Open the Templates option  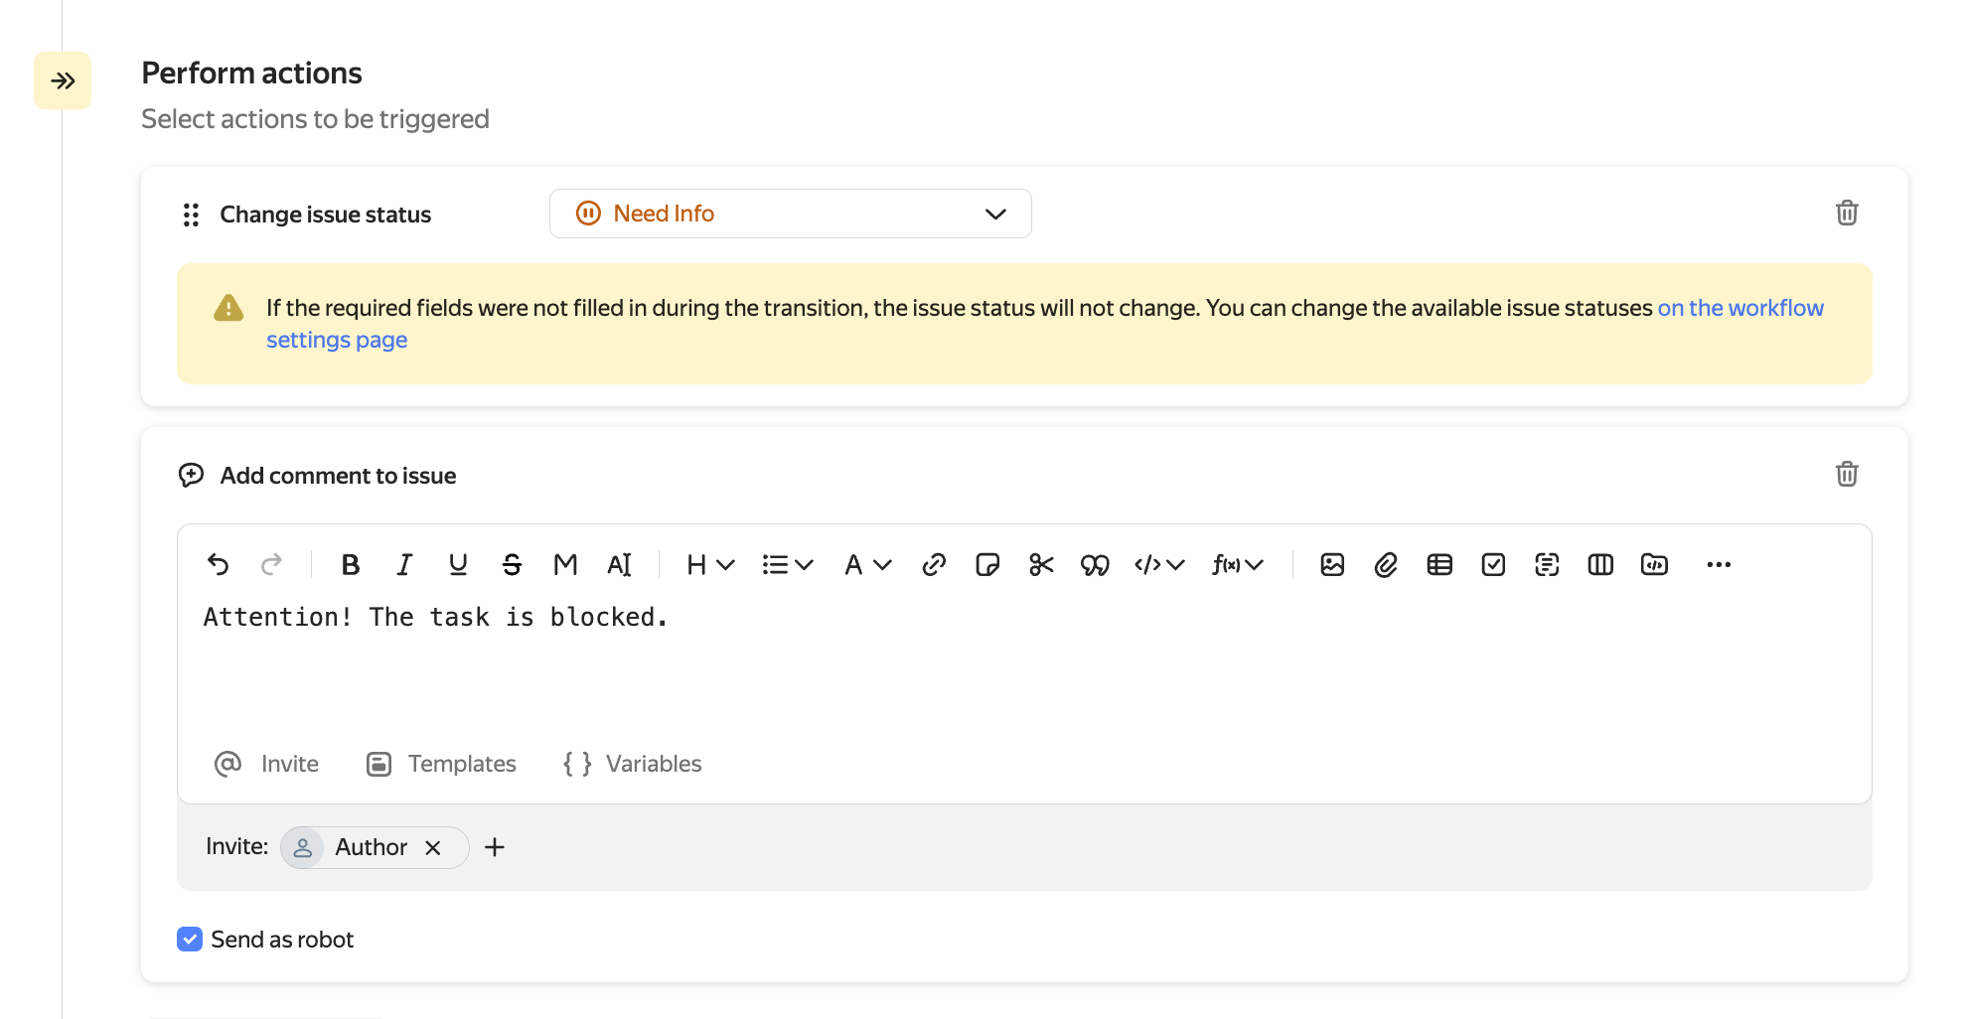coord(442,764)
